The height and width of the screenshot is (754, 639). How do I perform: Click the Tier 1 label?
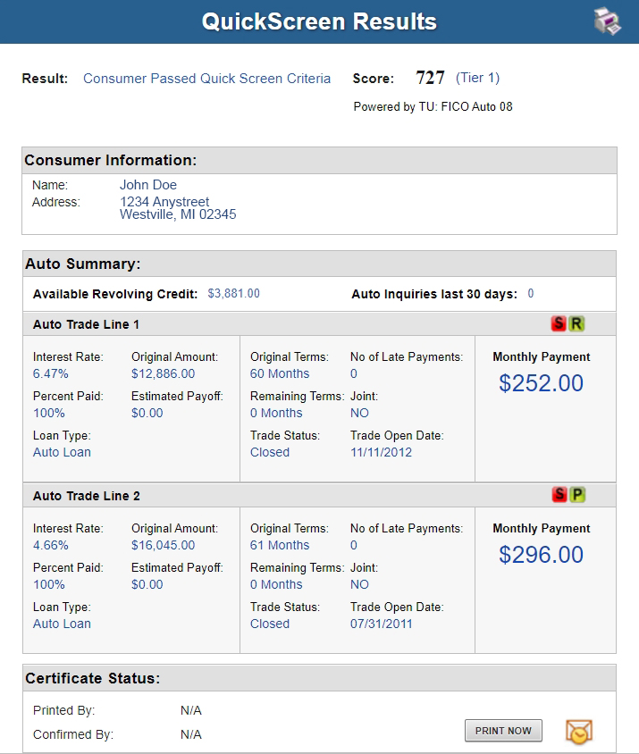tap(477, 78)
